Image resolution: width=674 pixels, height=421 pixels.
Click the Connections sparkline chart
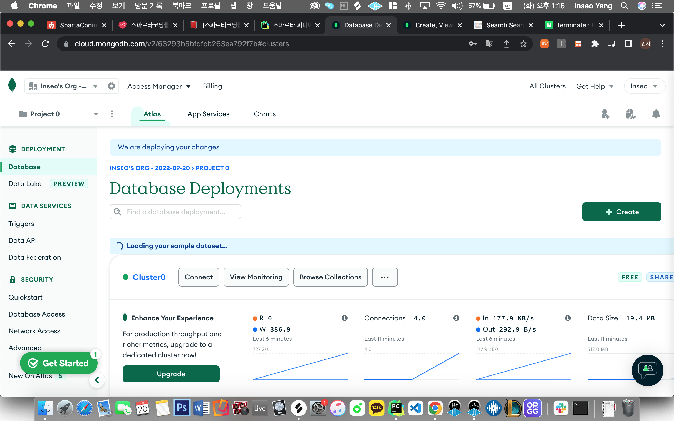pos(412,366)
